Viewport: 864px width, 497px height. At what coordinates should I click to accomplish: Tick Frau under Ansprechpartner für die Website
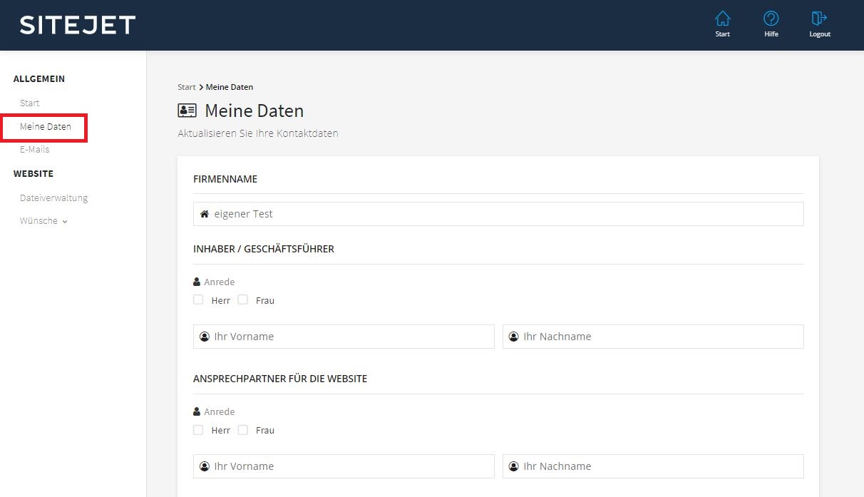(243, 430)
